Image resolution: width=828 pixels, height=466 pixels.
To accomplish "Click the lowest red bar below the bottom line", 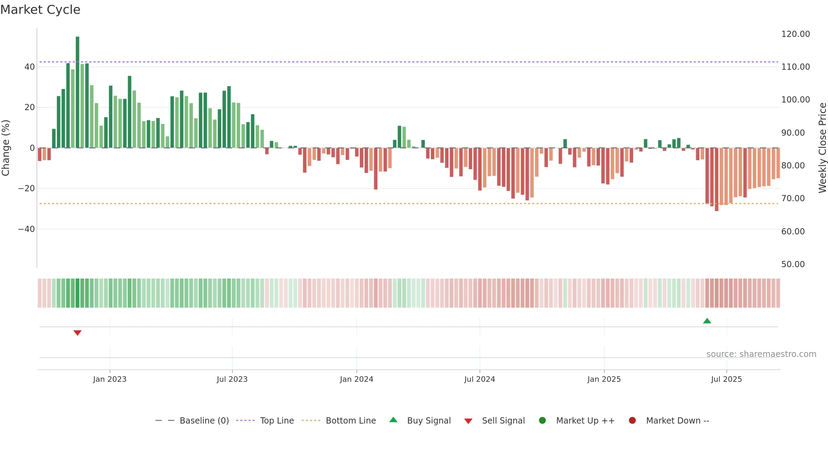I will [x=717, y=179].
